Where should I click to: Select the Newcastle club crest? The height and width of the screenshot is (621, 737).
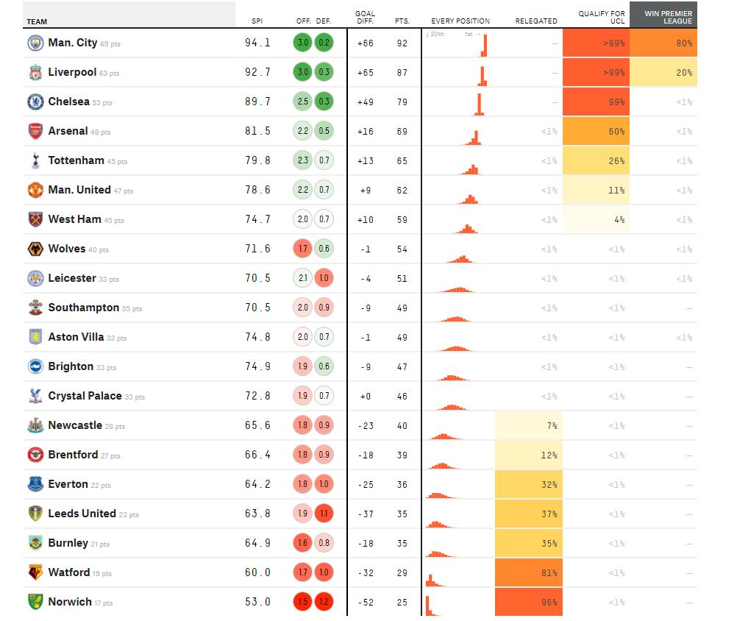[35, 426]
